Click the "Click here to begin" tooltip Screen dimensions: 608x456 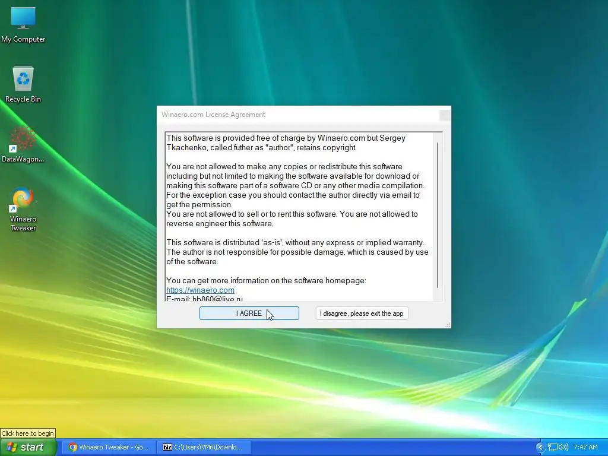click(x=28, y=433)
